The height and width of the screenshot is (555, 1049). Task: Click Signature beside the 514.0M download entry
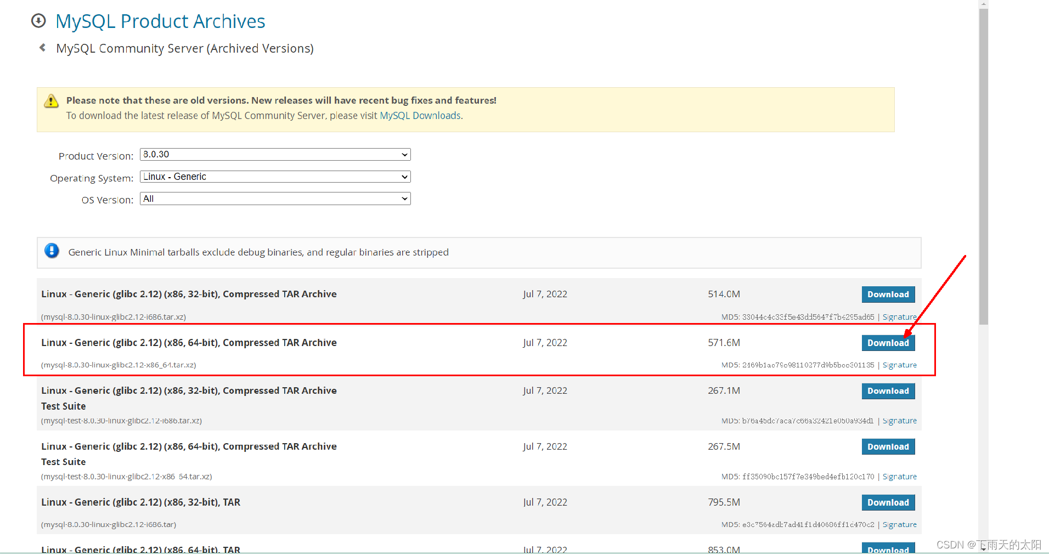coord(899,316)
